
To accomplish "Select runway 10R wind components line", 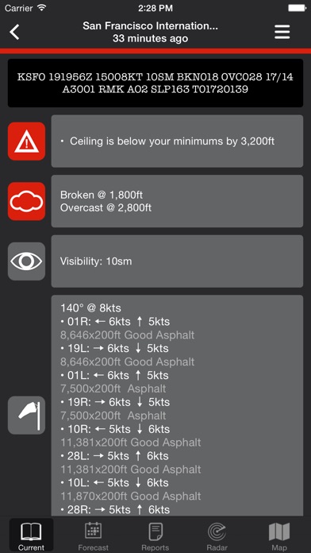I will [115, 429].
